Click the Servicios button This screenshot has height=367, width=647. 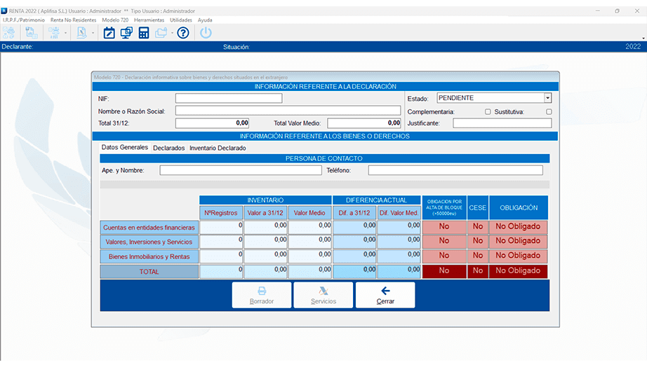(323, 295)
